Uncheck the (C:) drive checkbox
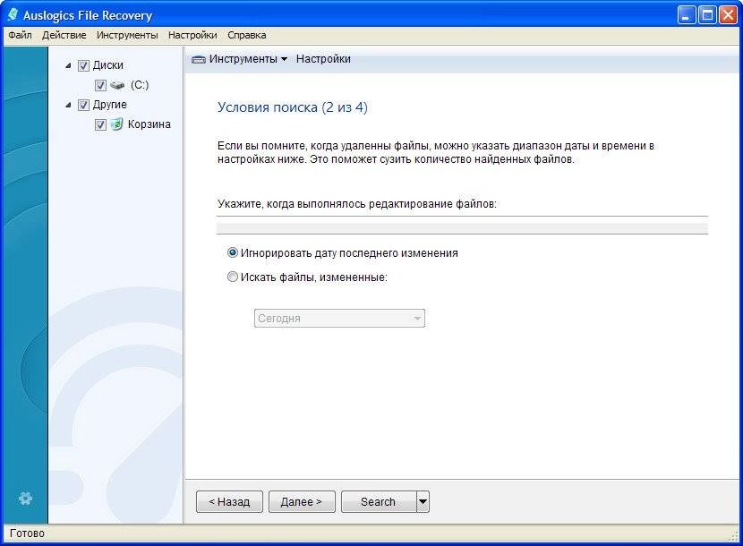This screenshot has height=546, width=743. pos(100,85)
